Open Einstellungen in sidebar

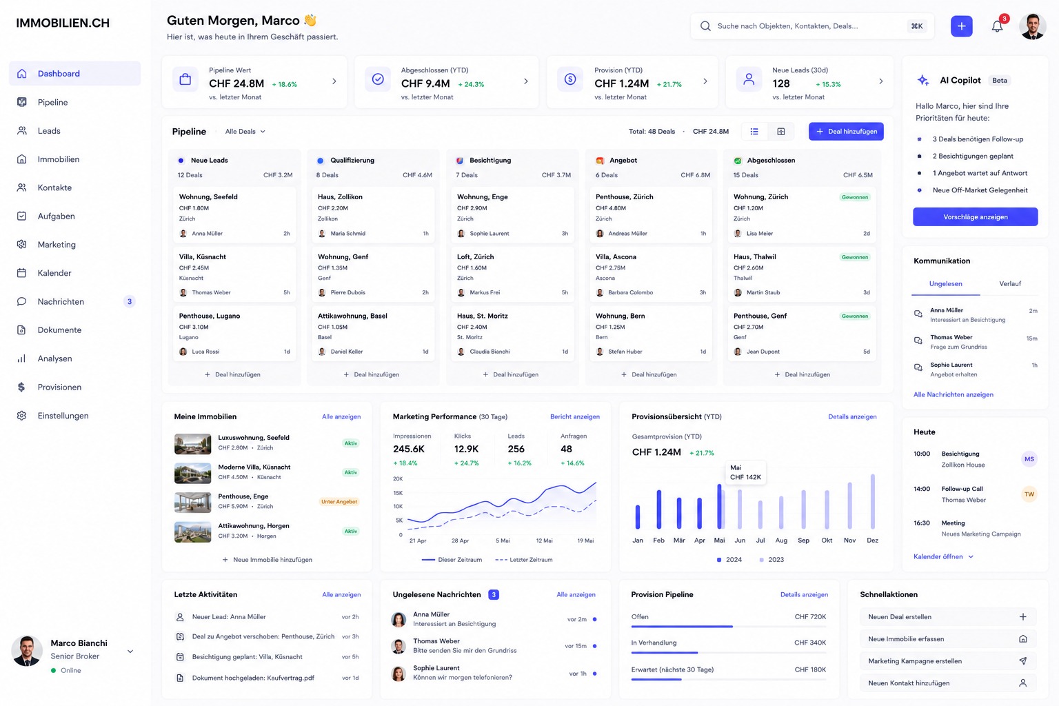[x=74, y=416]
